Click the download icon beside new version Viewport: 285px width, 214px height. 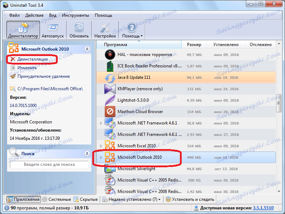(x=196, y=208)
